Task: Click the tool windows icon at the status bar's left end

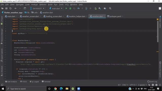Action: pyautogui.click(x=2, y=85)
